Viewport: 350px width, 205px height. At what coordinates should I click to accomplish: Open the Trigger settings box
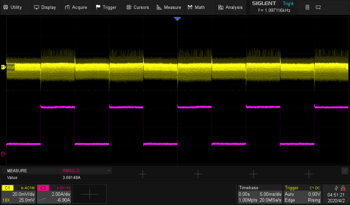[303, 194]
